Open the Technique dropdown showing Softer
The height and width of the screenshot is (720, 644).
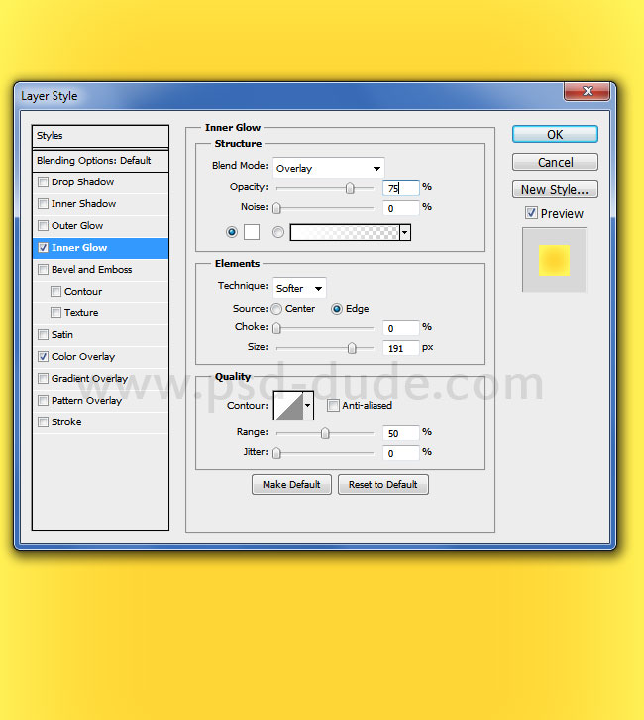(x=299, y=288)
